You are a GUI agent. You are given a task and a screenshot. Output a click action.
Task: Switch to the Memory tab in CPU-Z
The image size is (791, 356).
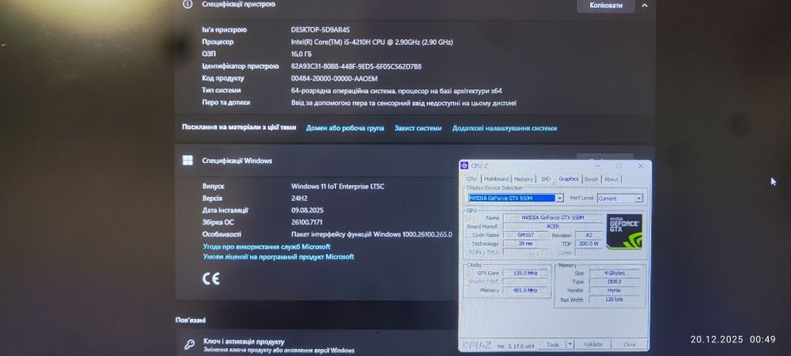click(524, 179)
